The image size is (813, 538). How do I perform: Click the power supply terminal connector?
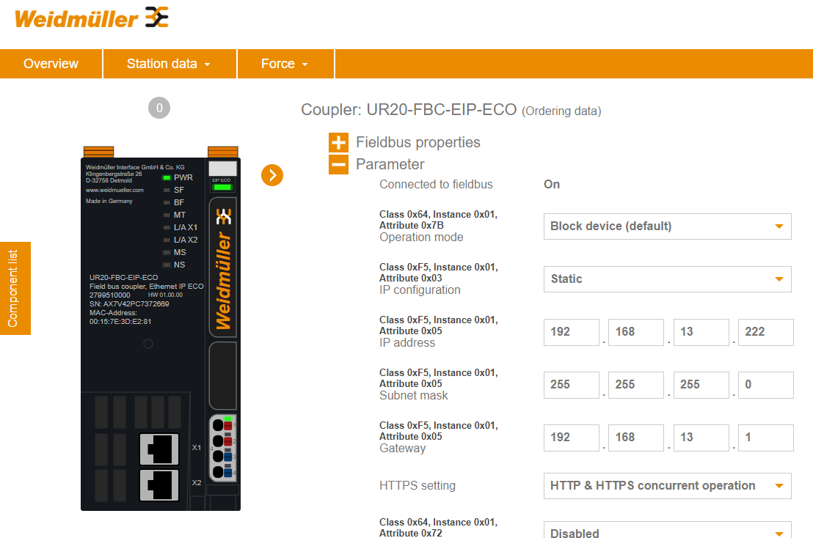[224, 448]
